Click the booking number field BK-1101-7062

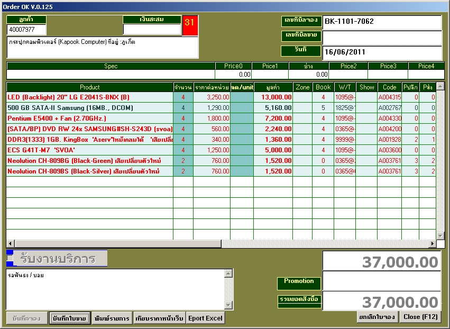tap(382, 22)
